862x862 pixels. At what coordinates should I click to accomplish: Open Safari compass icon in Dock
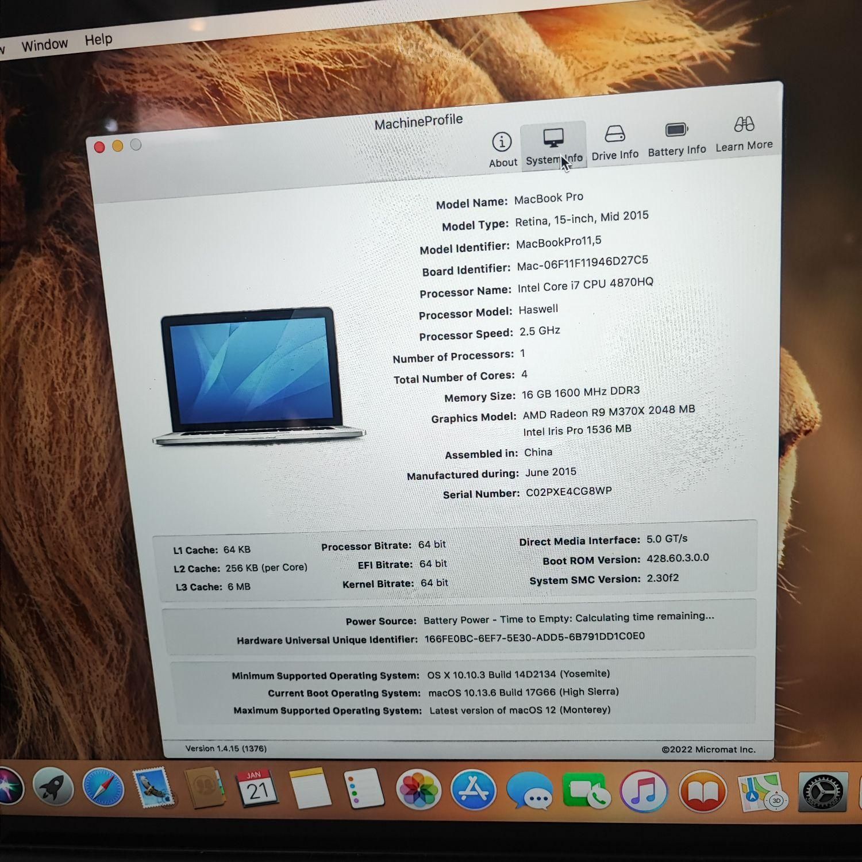[103, 788]
